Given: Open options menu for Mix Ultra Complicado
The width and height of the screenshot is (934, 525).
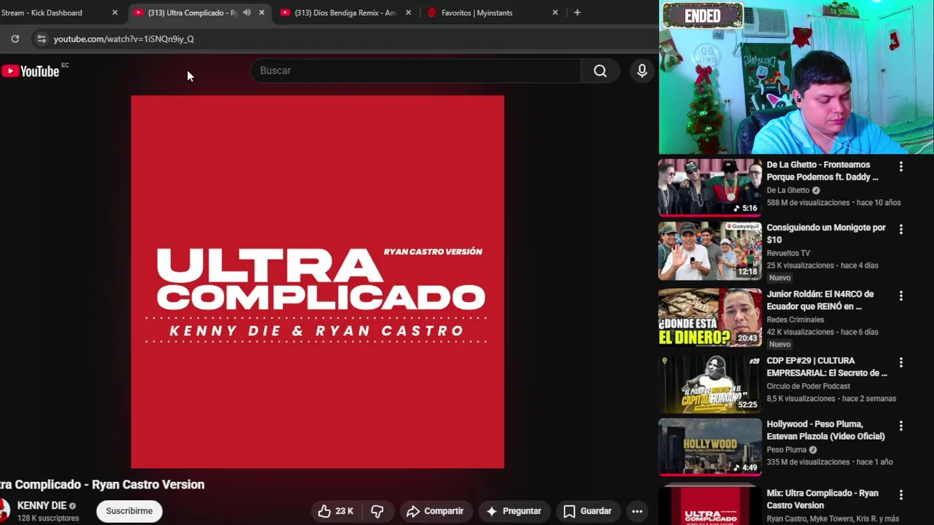Looking at the screenshot, I should tap(901, 494).
